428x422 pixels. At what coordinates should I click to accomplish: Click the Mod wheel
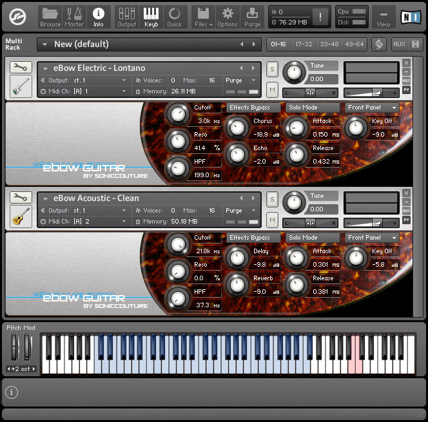28,347
